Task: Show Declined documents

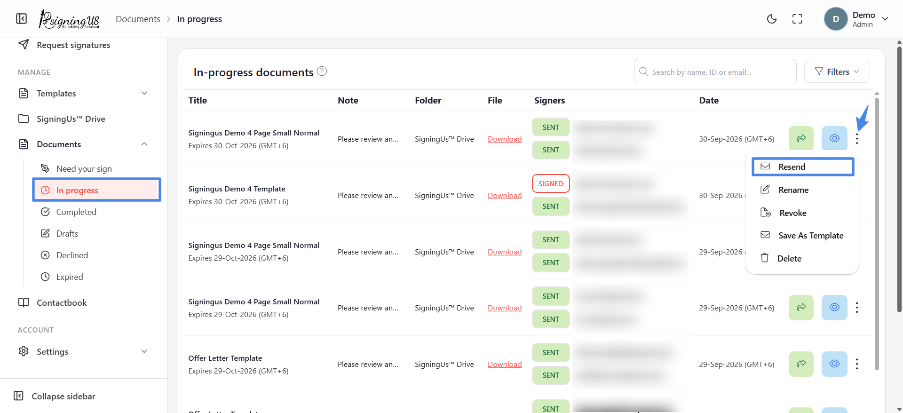Action: point(64,255)
